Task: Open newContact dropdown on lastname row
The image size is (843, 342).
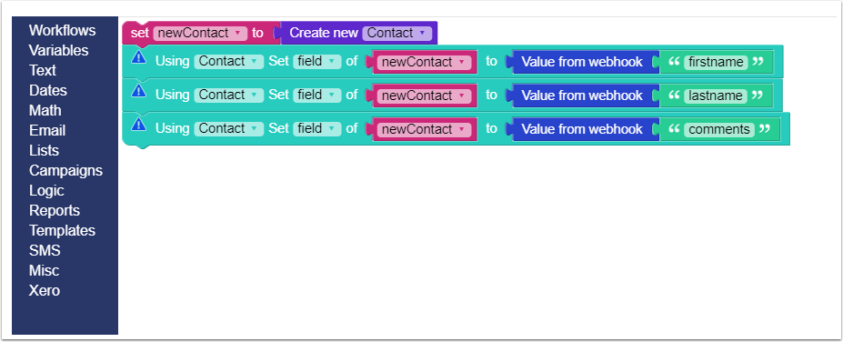Action: click(x=424, y=96)
